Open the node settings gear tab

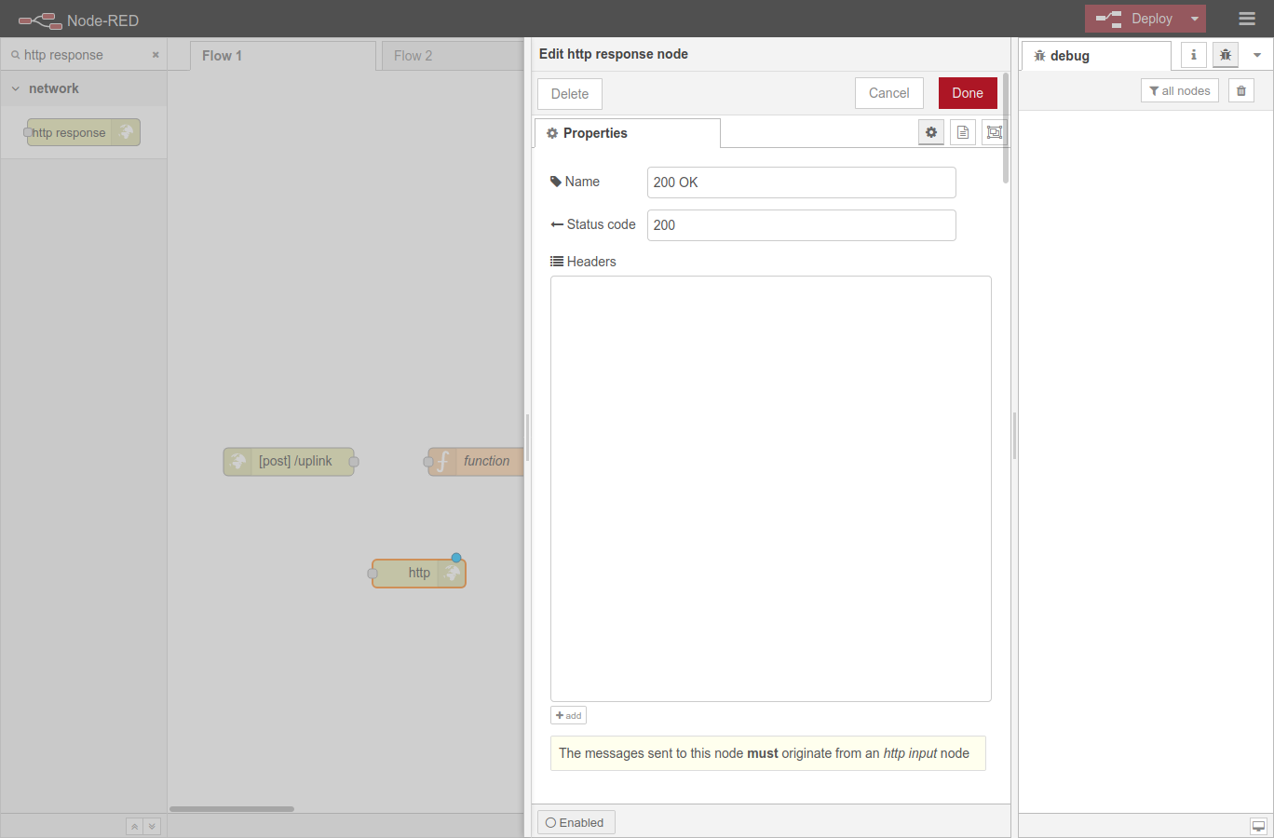click(930, 131)
